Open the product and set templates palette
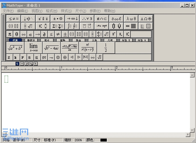196x143 pixels. [116, 26]
